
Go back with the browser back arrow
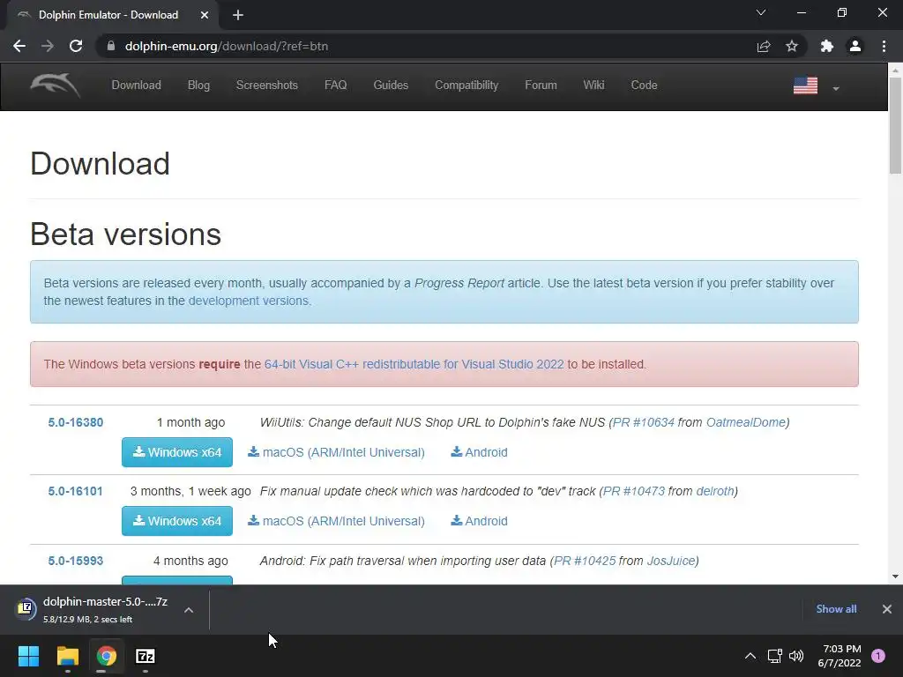click(19, 46)
